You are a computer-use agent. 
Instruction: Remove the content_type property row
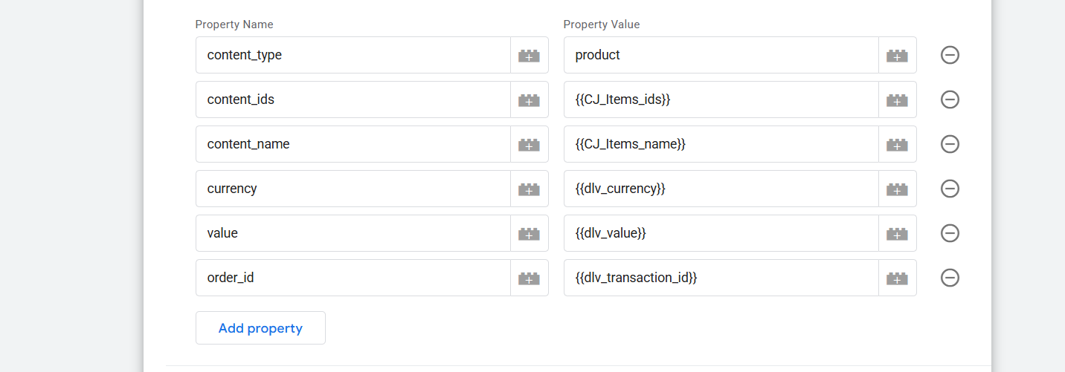pyautogui.click(x=950, y=55)
